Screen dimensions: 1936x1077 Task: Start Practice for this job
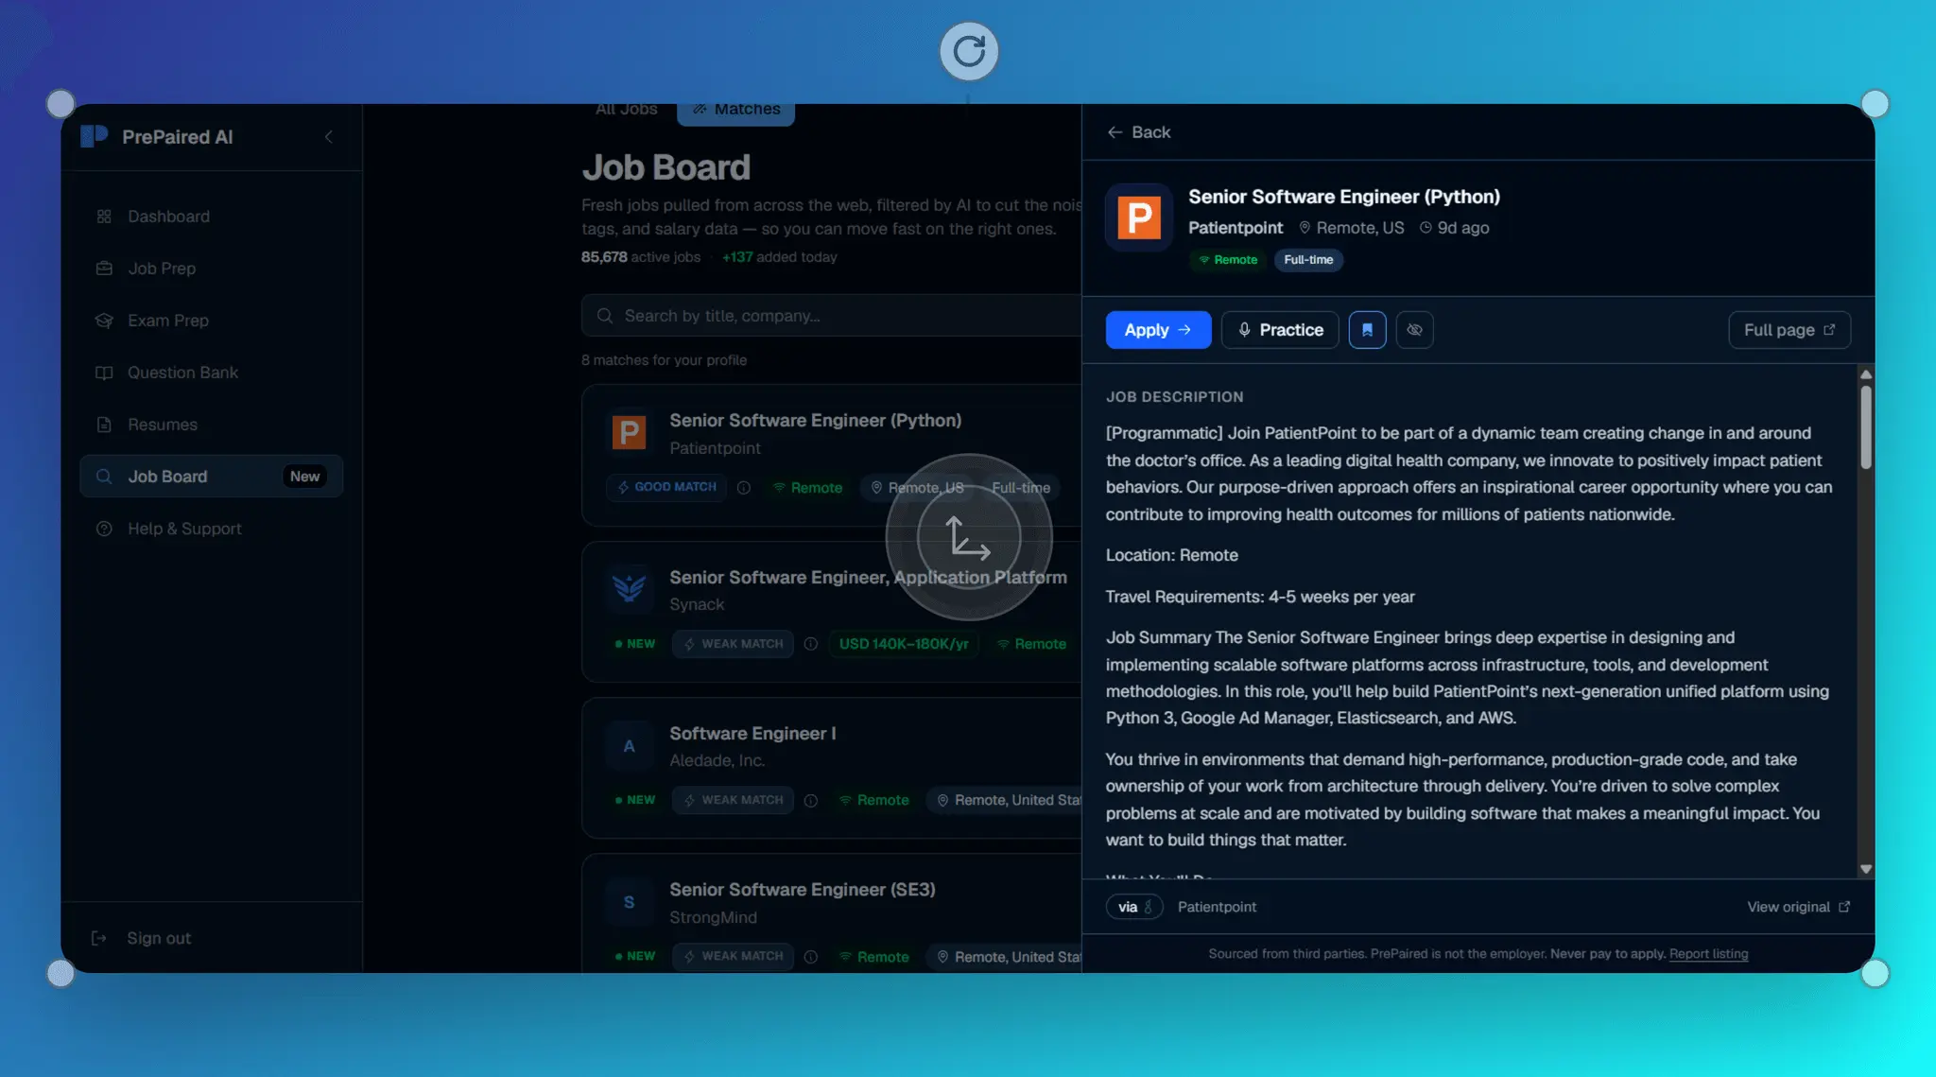click(1280, 330)
